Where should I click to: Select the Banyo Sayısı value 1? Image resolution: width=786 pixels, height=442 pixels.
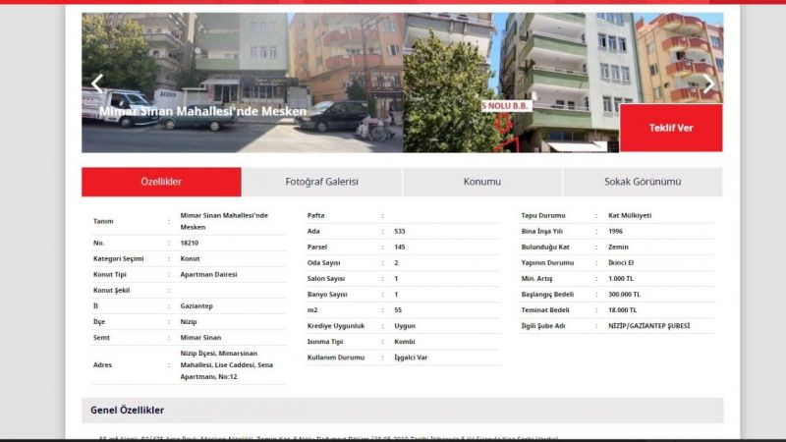pos(396,294)
